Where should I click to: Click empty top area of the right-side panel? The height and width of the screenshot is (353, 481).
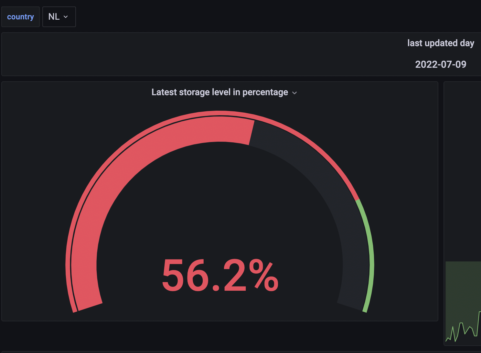click(x=462, y=161)
